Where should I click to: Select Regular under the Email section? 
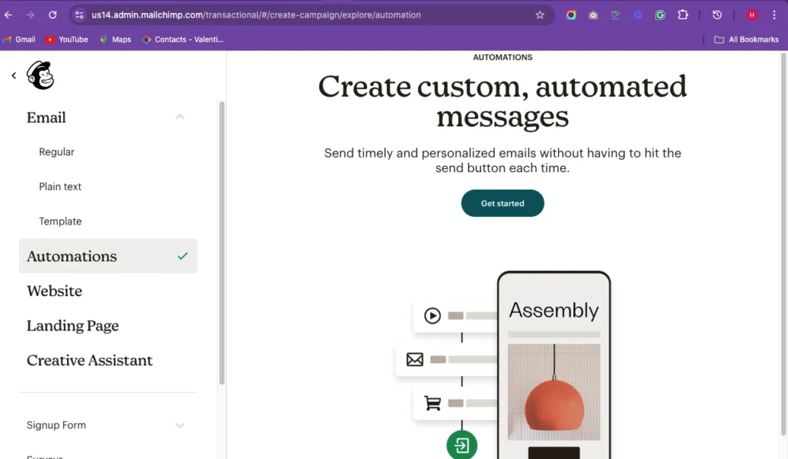click(x=56, y=151)
